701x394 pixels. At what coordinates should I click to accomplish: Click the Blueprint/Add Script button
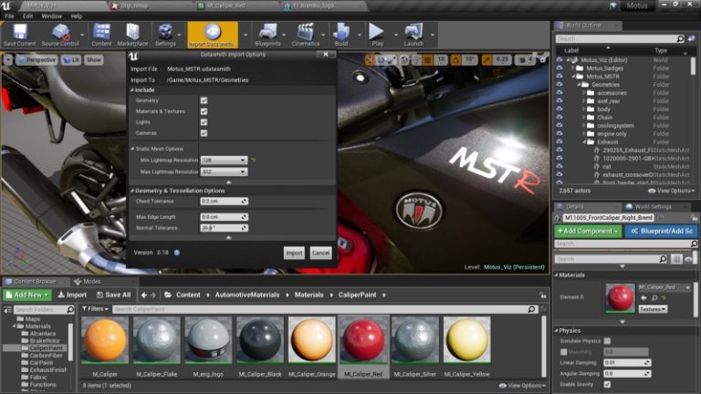point(661,231)
